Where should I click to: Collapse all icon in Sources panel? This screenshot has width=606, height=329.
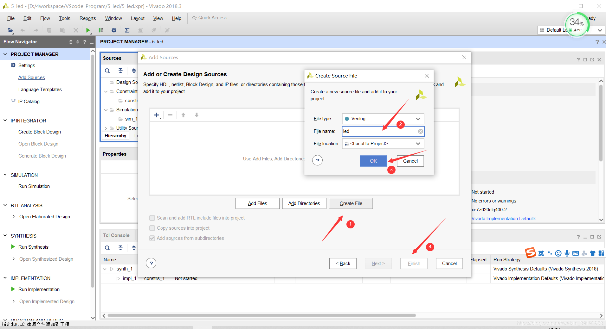click(x=120, y=71)
